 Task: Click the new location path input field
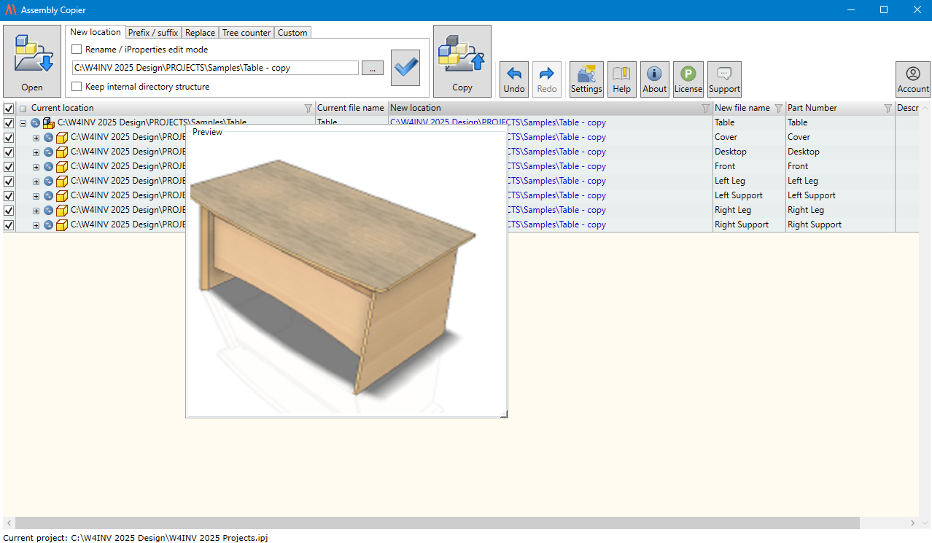coord(215,68)
